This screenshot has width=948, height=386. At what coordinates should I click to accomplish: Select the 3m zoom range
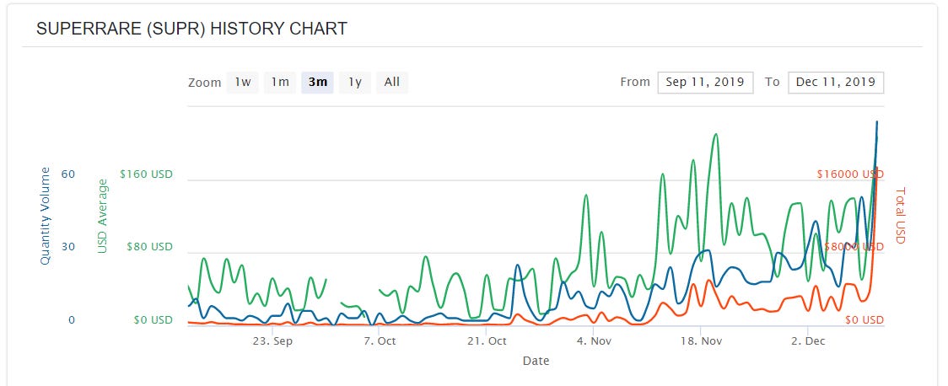coord(317,82)
